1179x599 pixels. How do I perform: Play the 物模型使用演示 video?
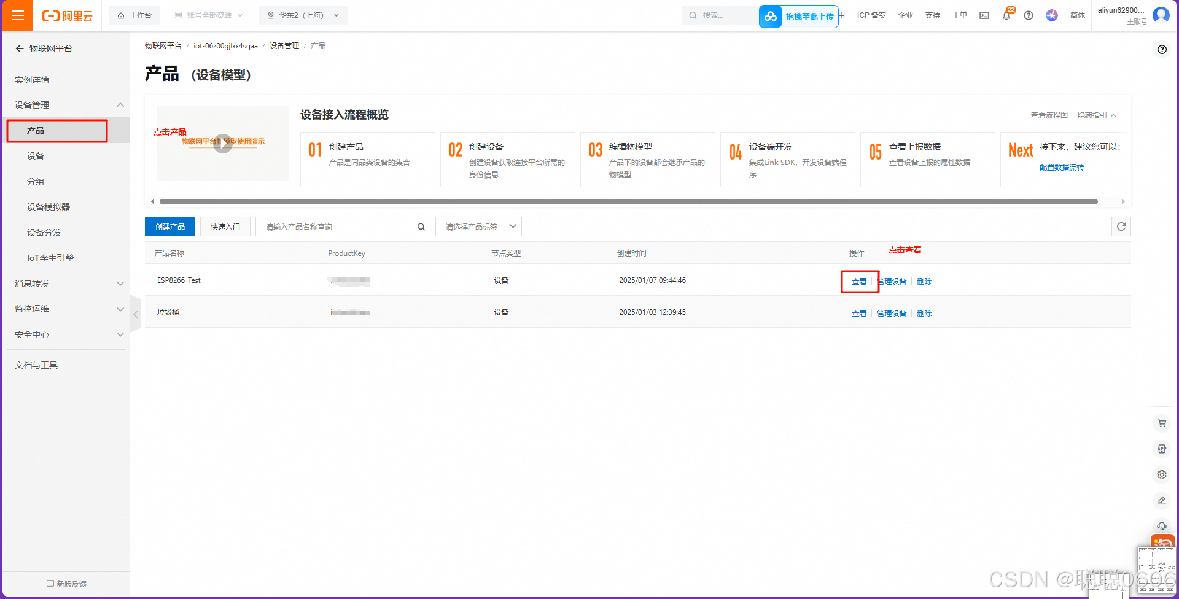point(223,144)
